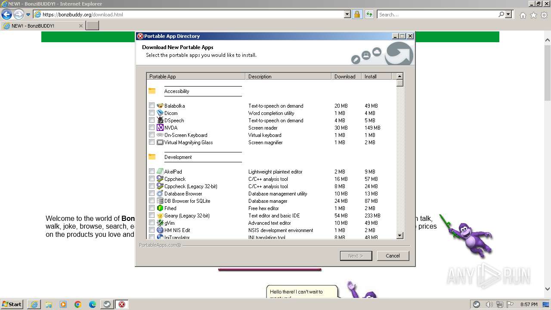Click the Frhed app icon
Image resolution: width=551 pixels, height=310 pixels.
click(x=160, y=208)
